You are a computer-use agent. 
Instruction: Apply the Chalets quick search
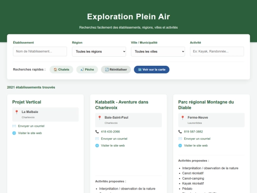point(61,70)
